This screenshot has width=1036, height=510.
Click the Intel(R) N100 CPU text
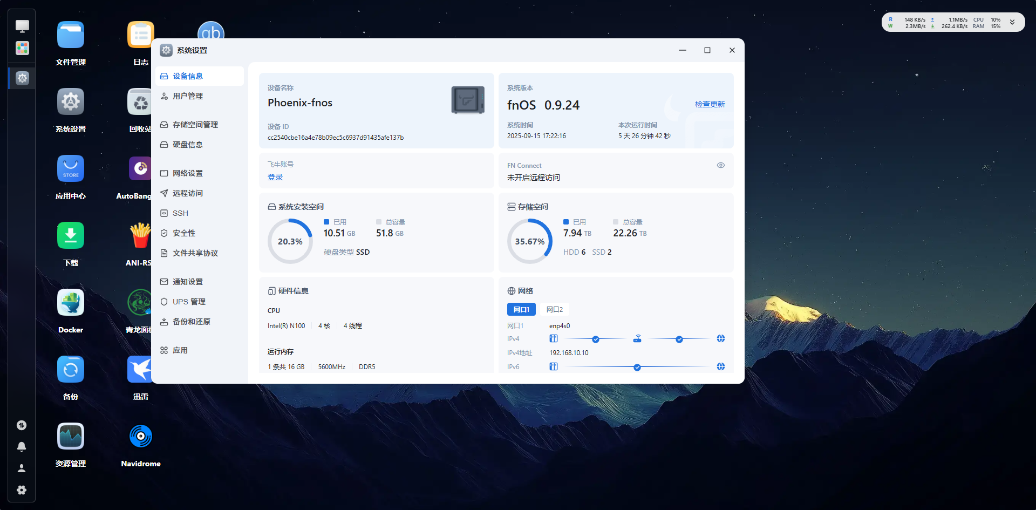[287, 326]
